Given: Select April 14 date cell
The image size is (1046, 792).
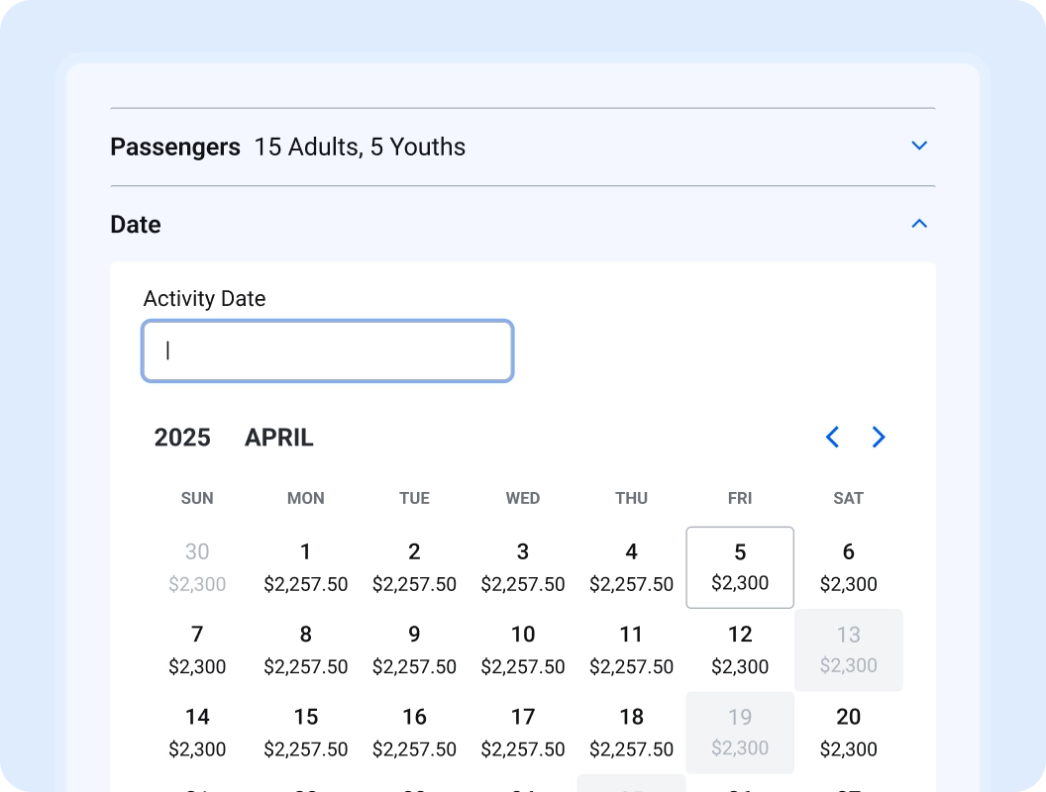Looking at the screenshot, I should pos(197,732).
